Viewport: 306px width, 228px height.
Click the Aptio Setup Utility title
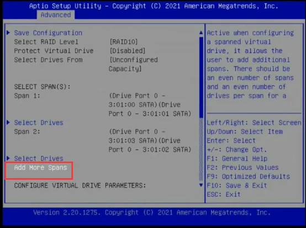coord(154,6)
